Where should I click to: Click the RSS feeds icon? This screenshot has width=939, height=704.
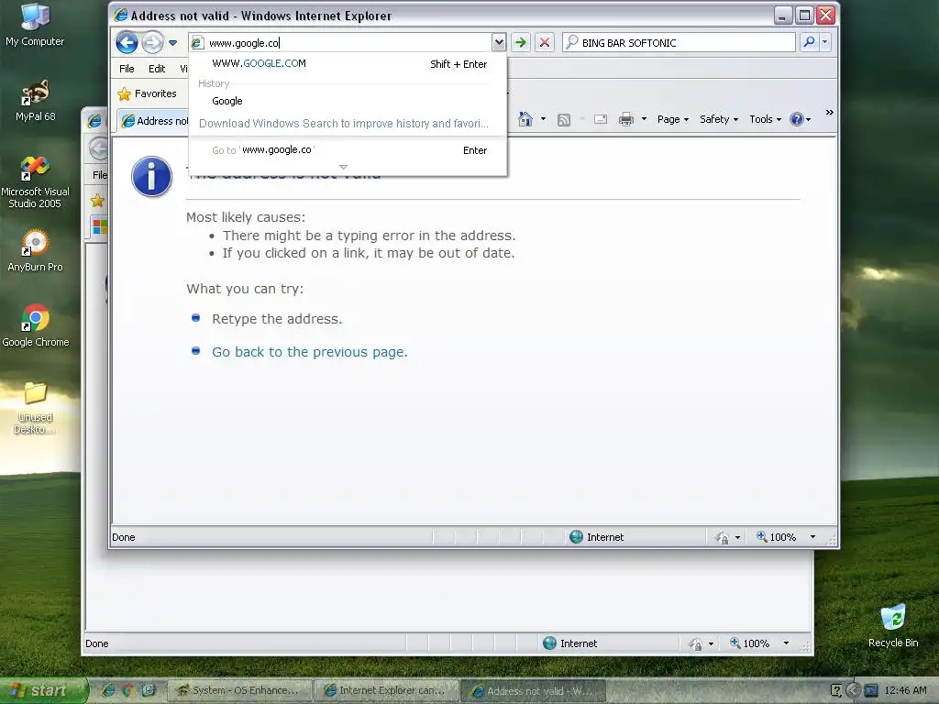click(564, 120)
